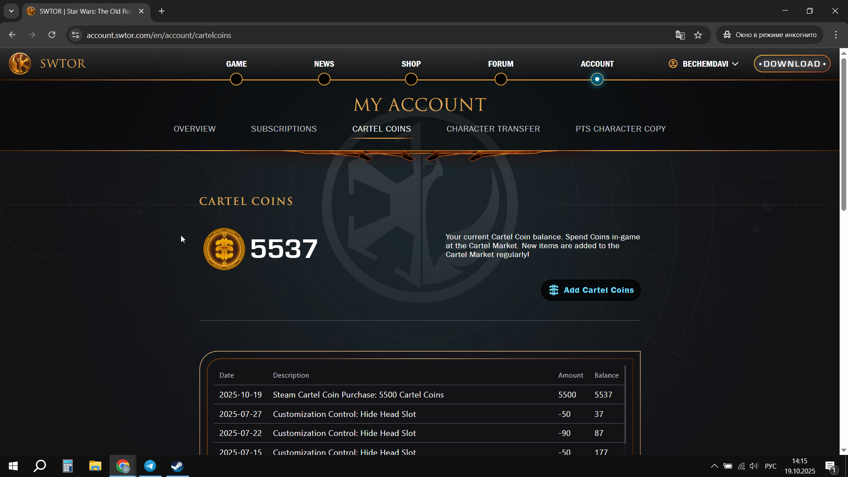Click the SWTOR logo emblem
The height and width of the screenshot is (477, 848).
[x=20, y=64]
